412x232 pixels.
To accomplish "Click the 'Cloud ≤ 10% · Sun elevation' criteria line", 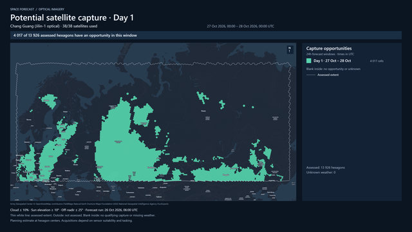I will [x=74, y=210].
